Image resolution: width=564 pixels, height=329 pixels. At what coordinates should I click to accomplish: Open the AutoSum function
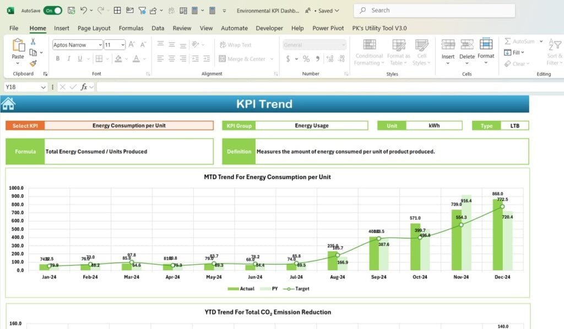[520, 41]
